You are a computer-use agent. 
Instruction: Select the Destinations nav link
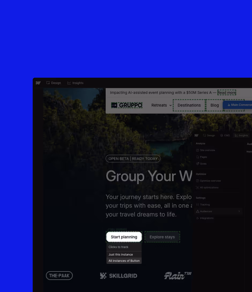pyautogui.click(x=189, y=105)
